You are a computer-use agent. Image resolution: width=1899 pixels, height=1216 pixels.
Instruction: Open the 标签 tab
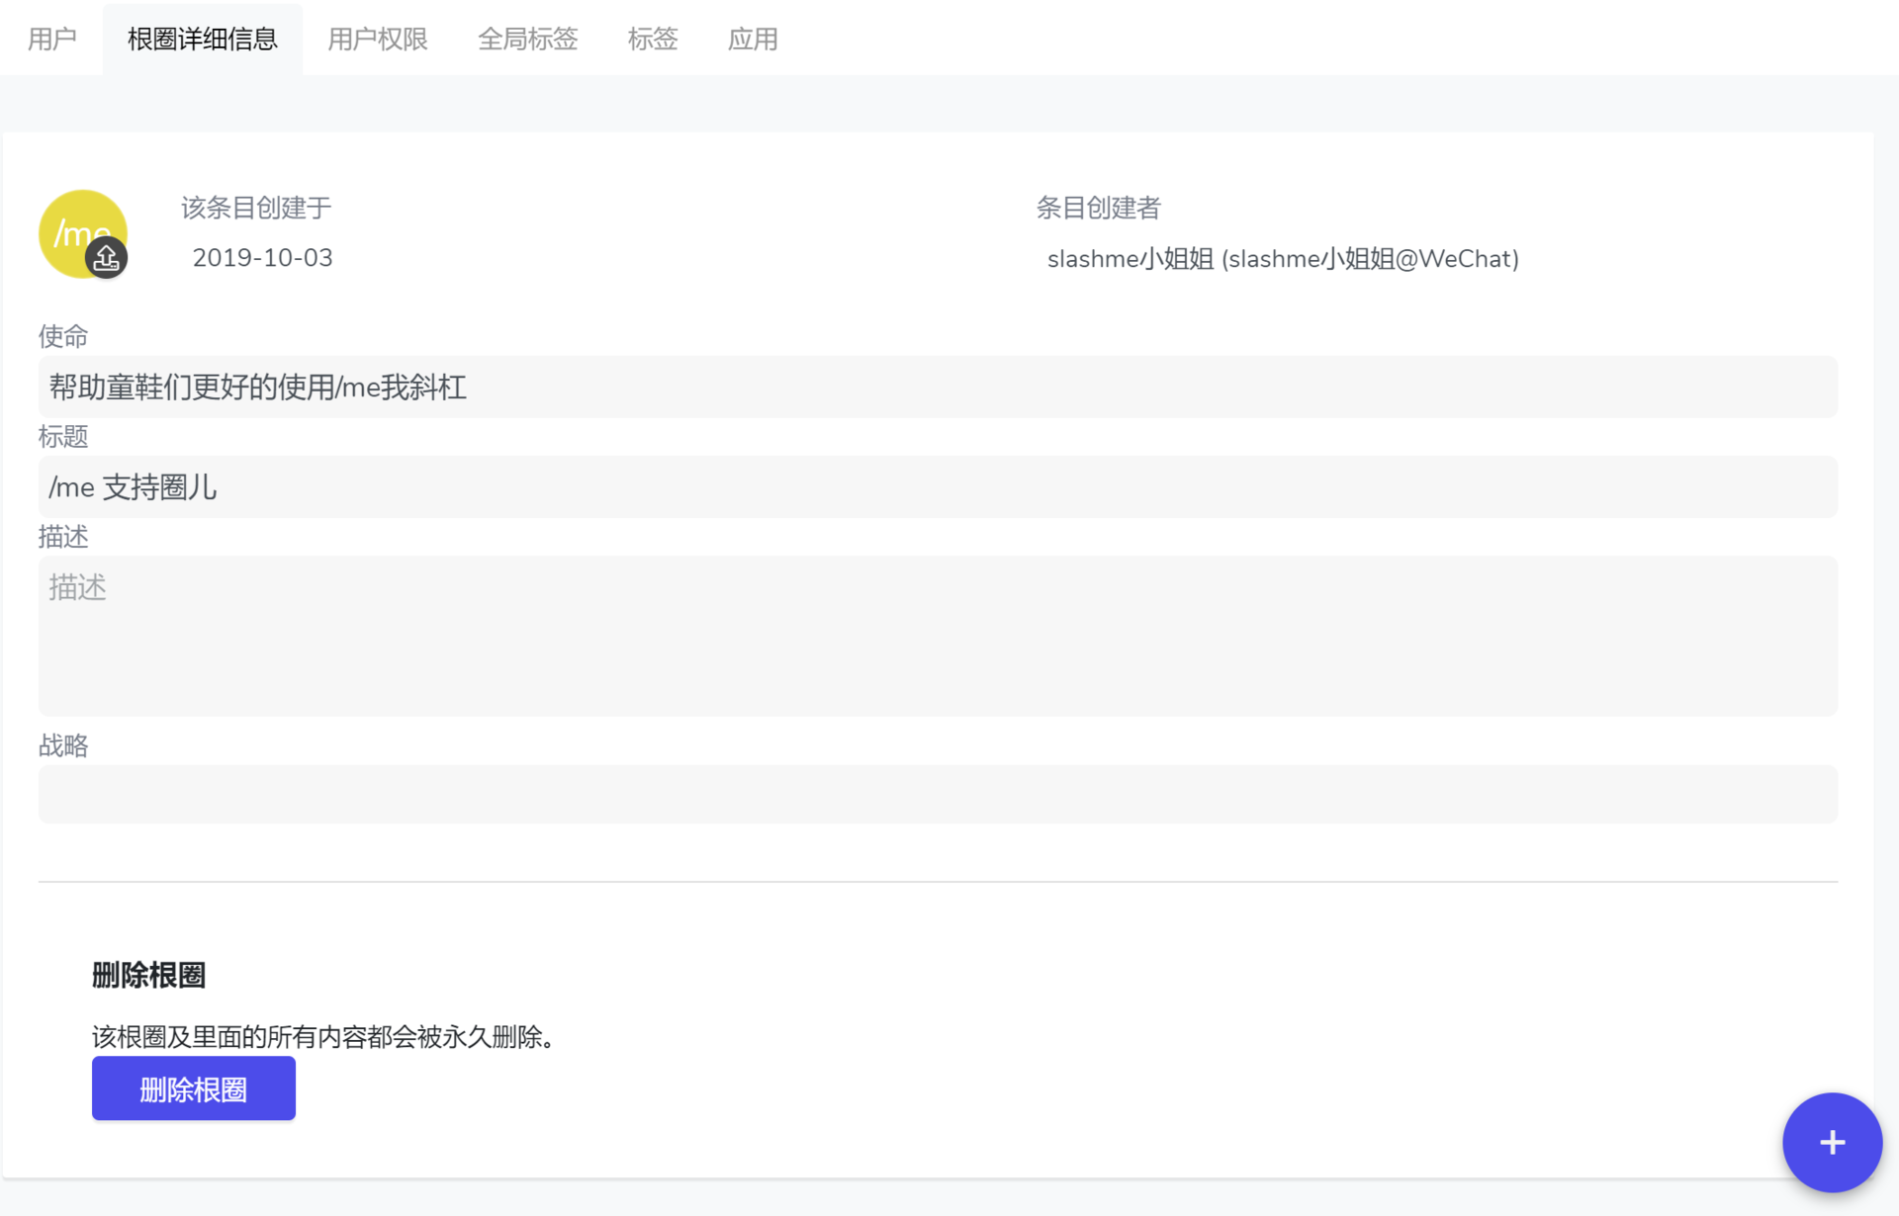point(653,40)
